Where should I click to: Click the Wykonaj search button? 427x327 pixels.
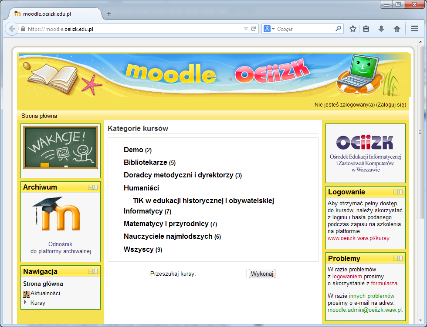click(x=262, y=274)
